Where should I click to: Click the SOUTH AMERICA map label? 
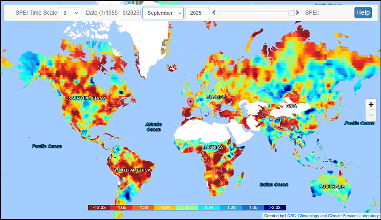tap(132, 170)
